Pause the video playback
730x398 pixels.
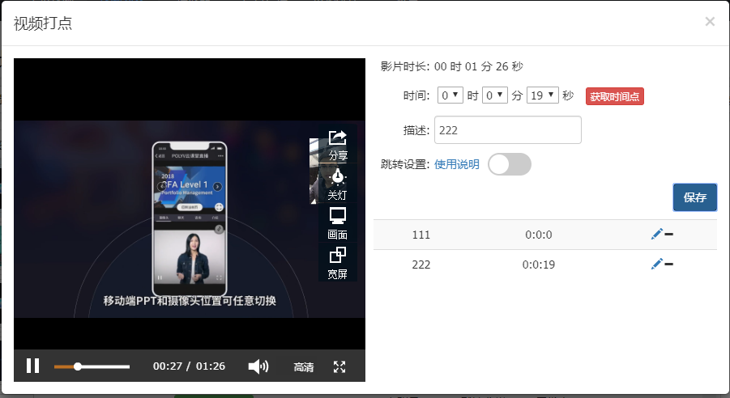tap(32, 366)
